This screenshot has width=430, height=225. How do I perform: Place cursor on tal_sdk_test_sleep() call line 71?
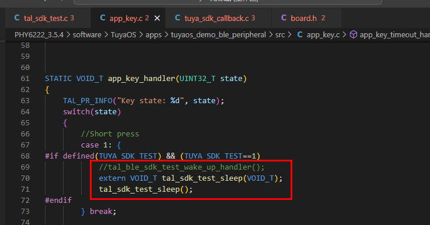(x=146, y=189)
